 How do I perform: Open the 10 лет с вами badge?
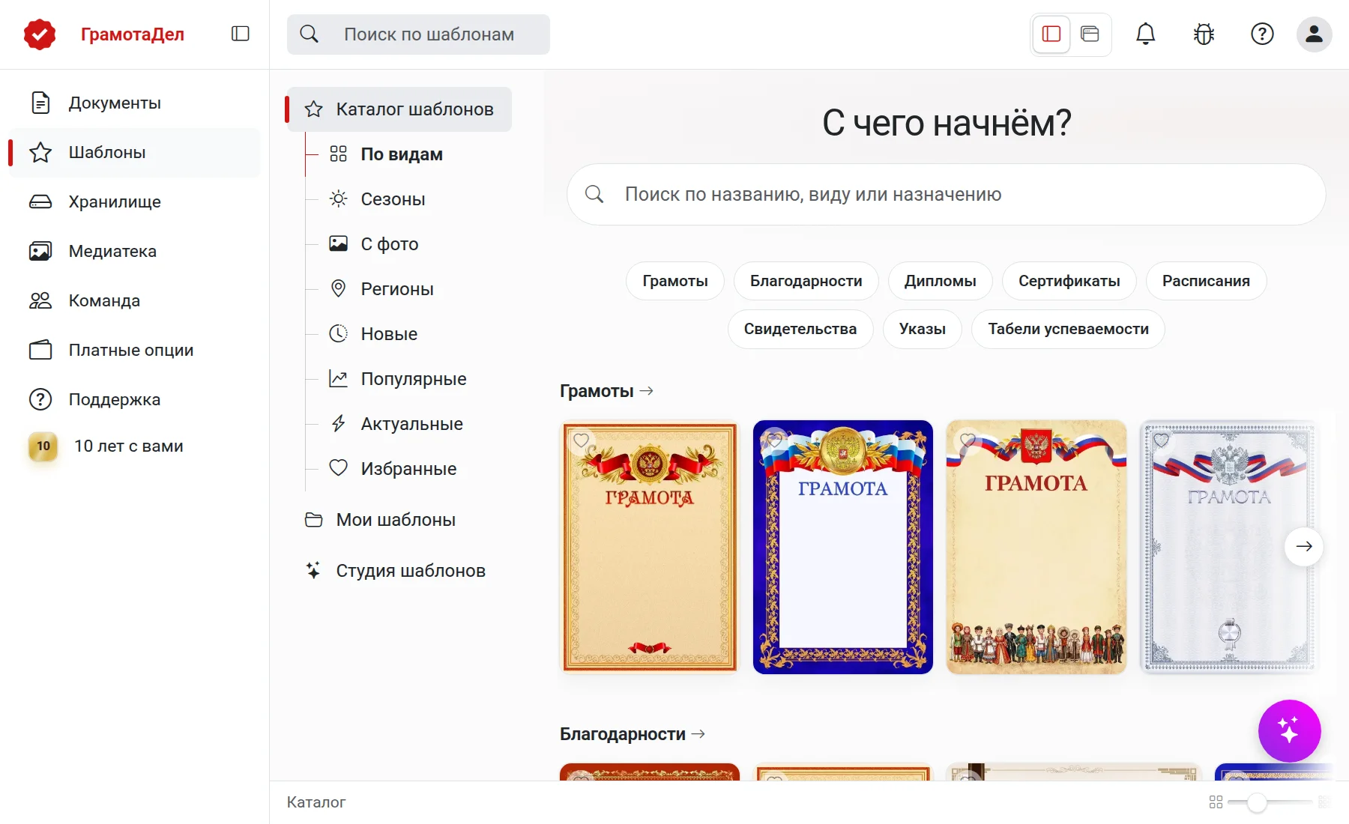tap(43, 446)
